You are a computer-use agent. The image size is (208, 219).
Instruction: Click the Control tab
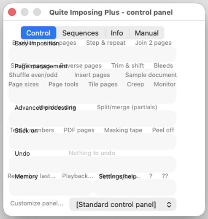coord(38,33)
